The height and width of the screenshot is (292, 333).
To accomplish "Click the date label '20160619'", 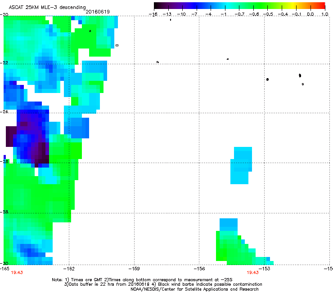I will pyautogui.click(x=98, y=12).
